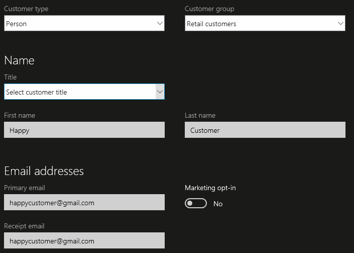Click the Receipt email label

(x=25, y=226)
